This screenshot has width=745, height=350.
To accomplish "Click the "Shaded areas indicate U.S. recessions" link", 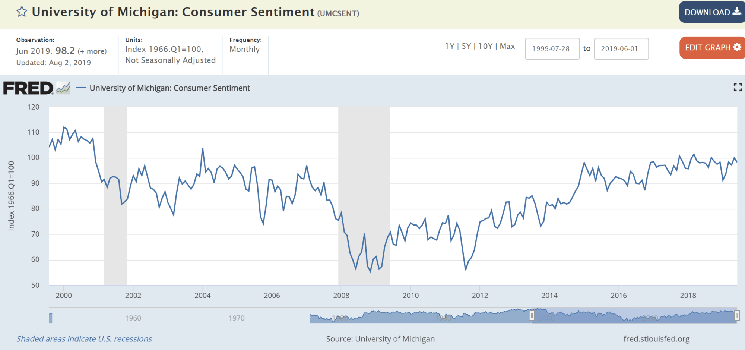I will click(x=84, y=339).
